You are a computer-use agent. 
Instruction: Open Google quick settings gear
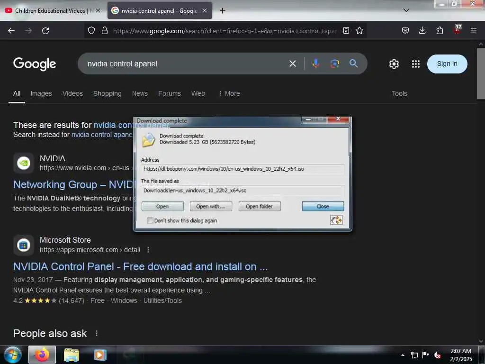pos(394,64)
